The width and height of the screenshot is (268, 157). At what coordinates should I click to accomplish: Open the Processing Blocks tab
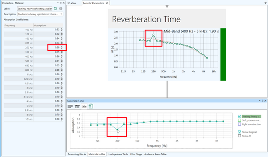point(77,154)
